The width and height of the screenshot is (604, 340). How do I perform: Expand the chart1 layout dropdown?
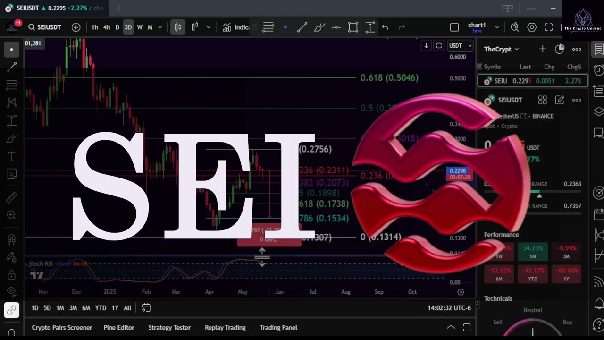tap(497, 27)
